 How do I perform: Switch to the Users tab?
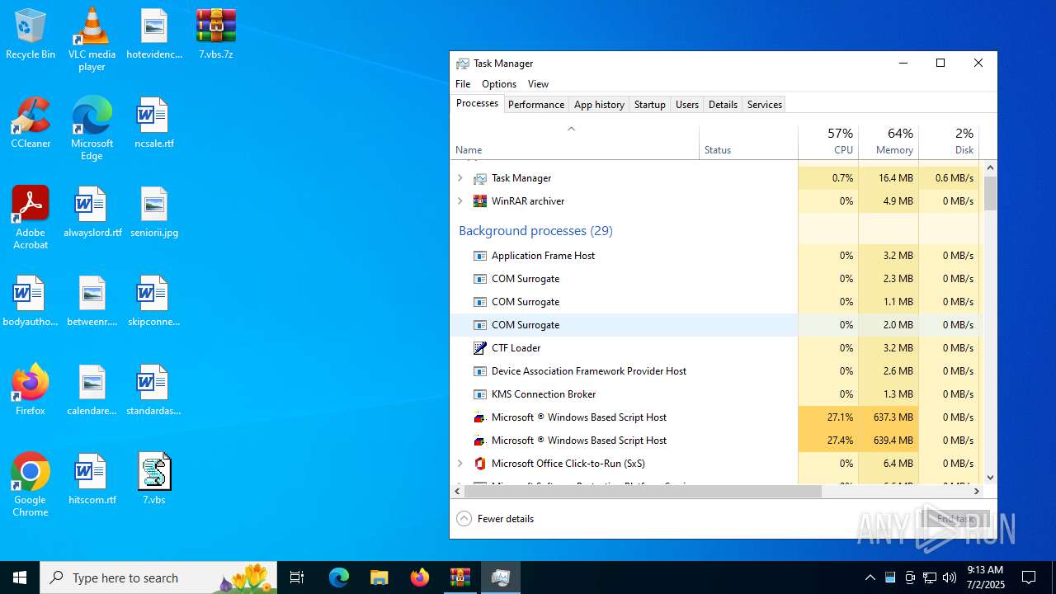[687, 105]
